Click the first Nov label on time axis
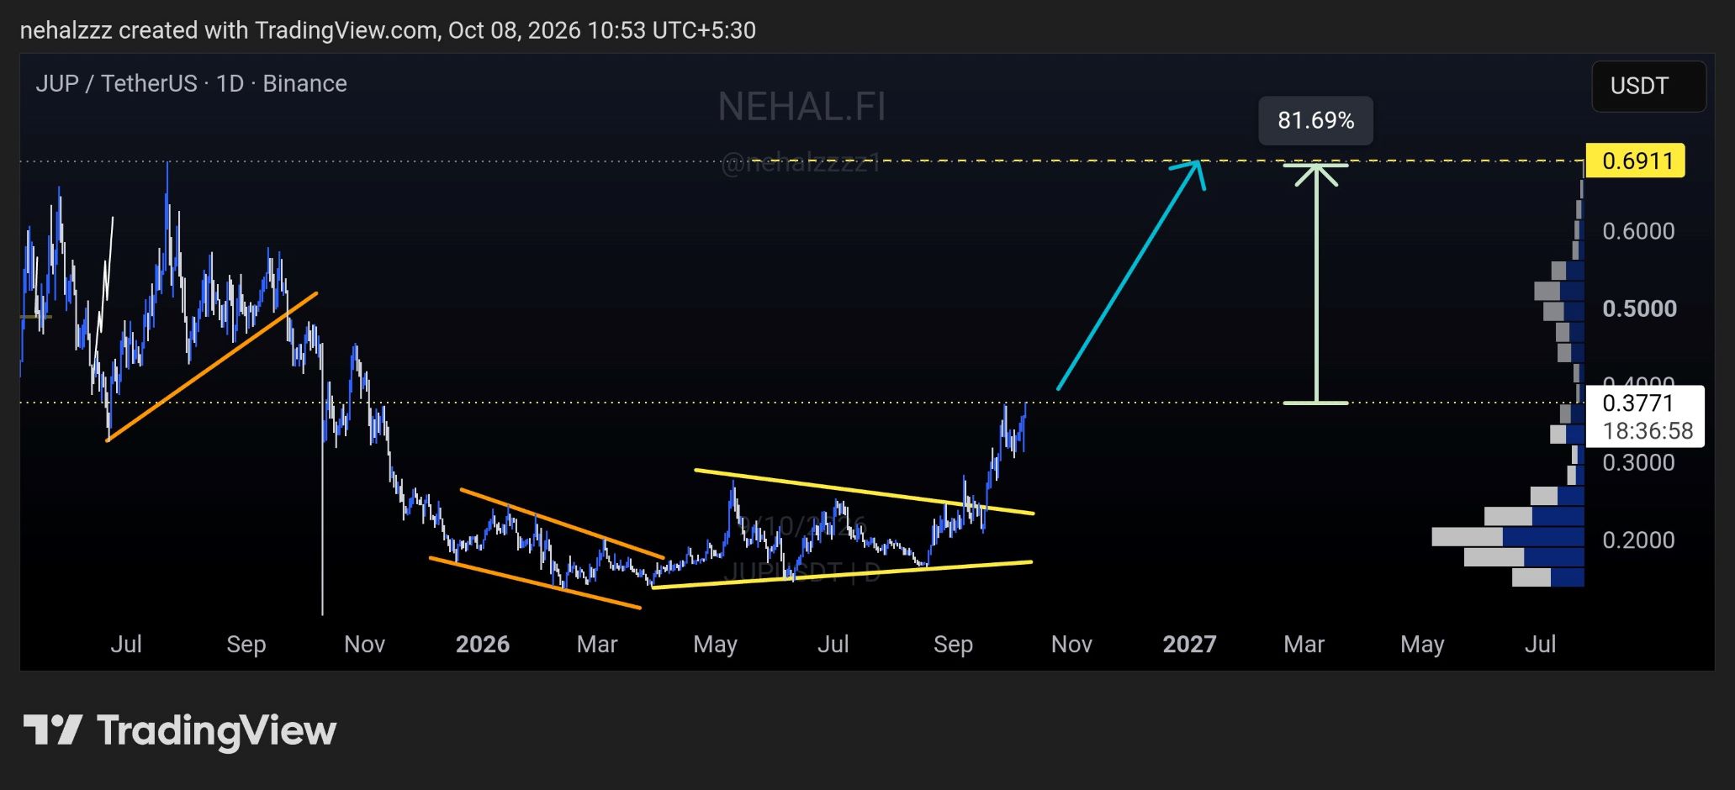The height and width of the screenshot is (790, 1735). coord(364,645)
